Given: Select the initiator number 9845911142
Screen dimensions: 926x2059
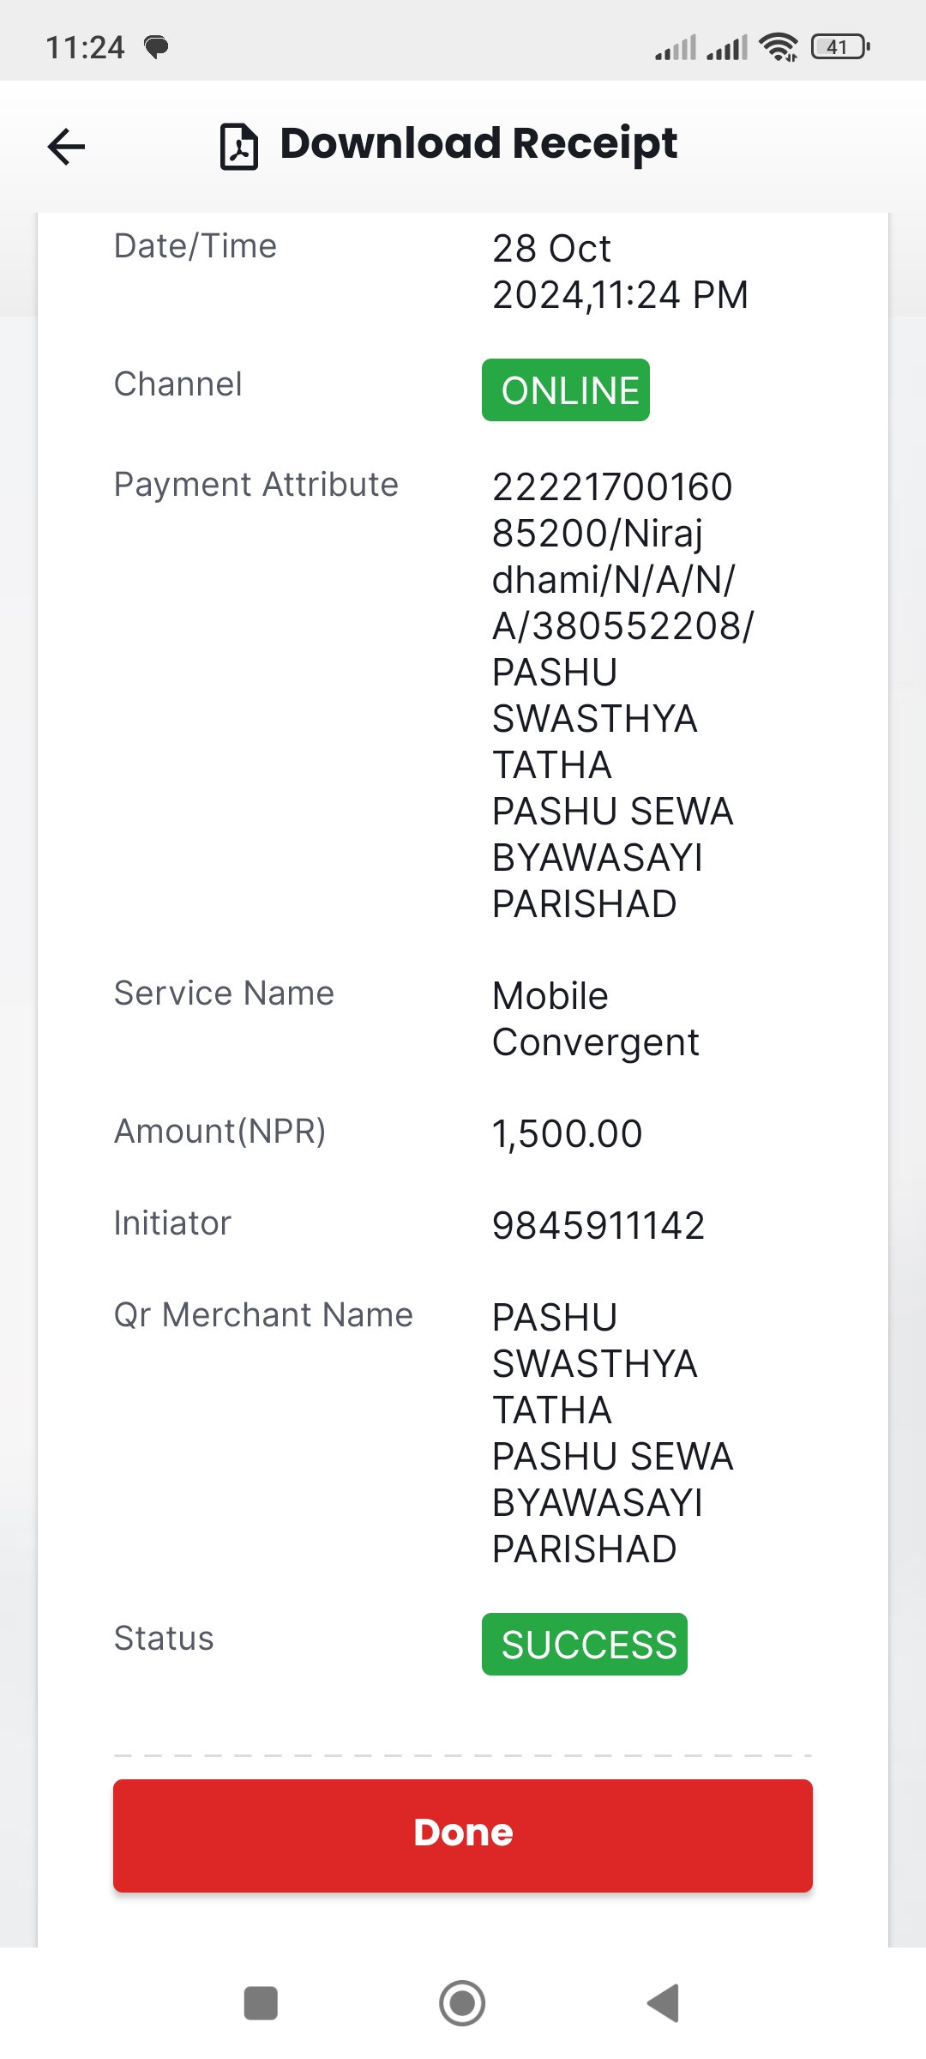Looking at the screenshot, I should (x=598, y=1225).
